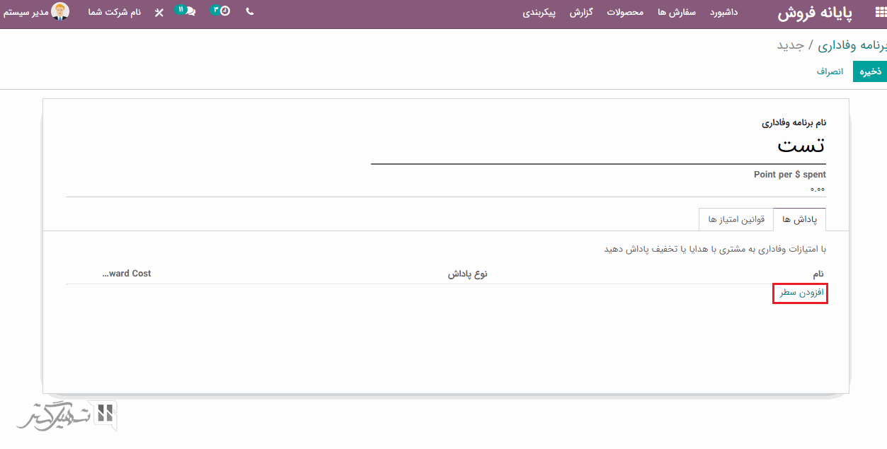Open the محصولات menu
This screenshot has width=887, height=449.
[x=625, y=13]
